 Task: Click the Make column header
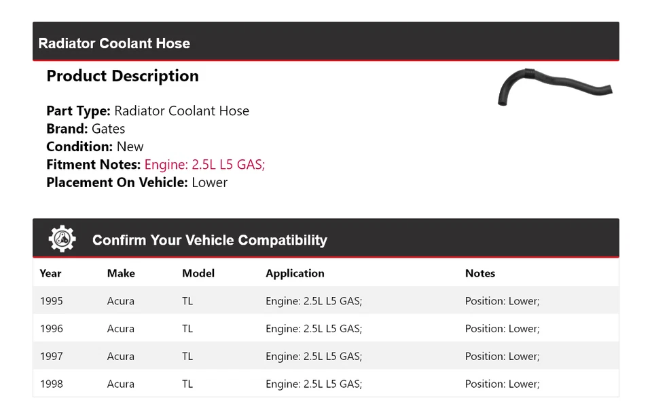click(121, 273)
